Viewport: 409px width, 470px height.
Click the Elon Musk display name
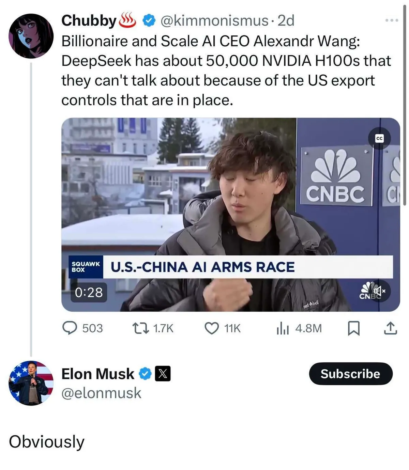[97, 374]
